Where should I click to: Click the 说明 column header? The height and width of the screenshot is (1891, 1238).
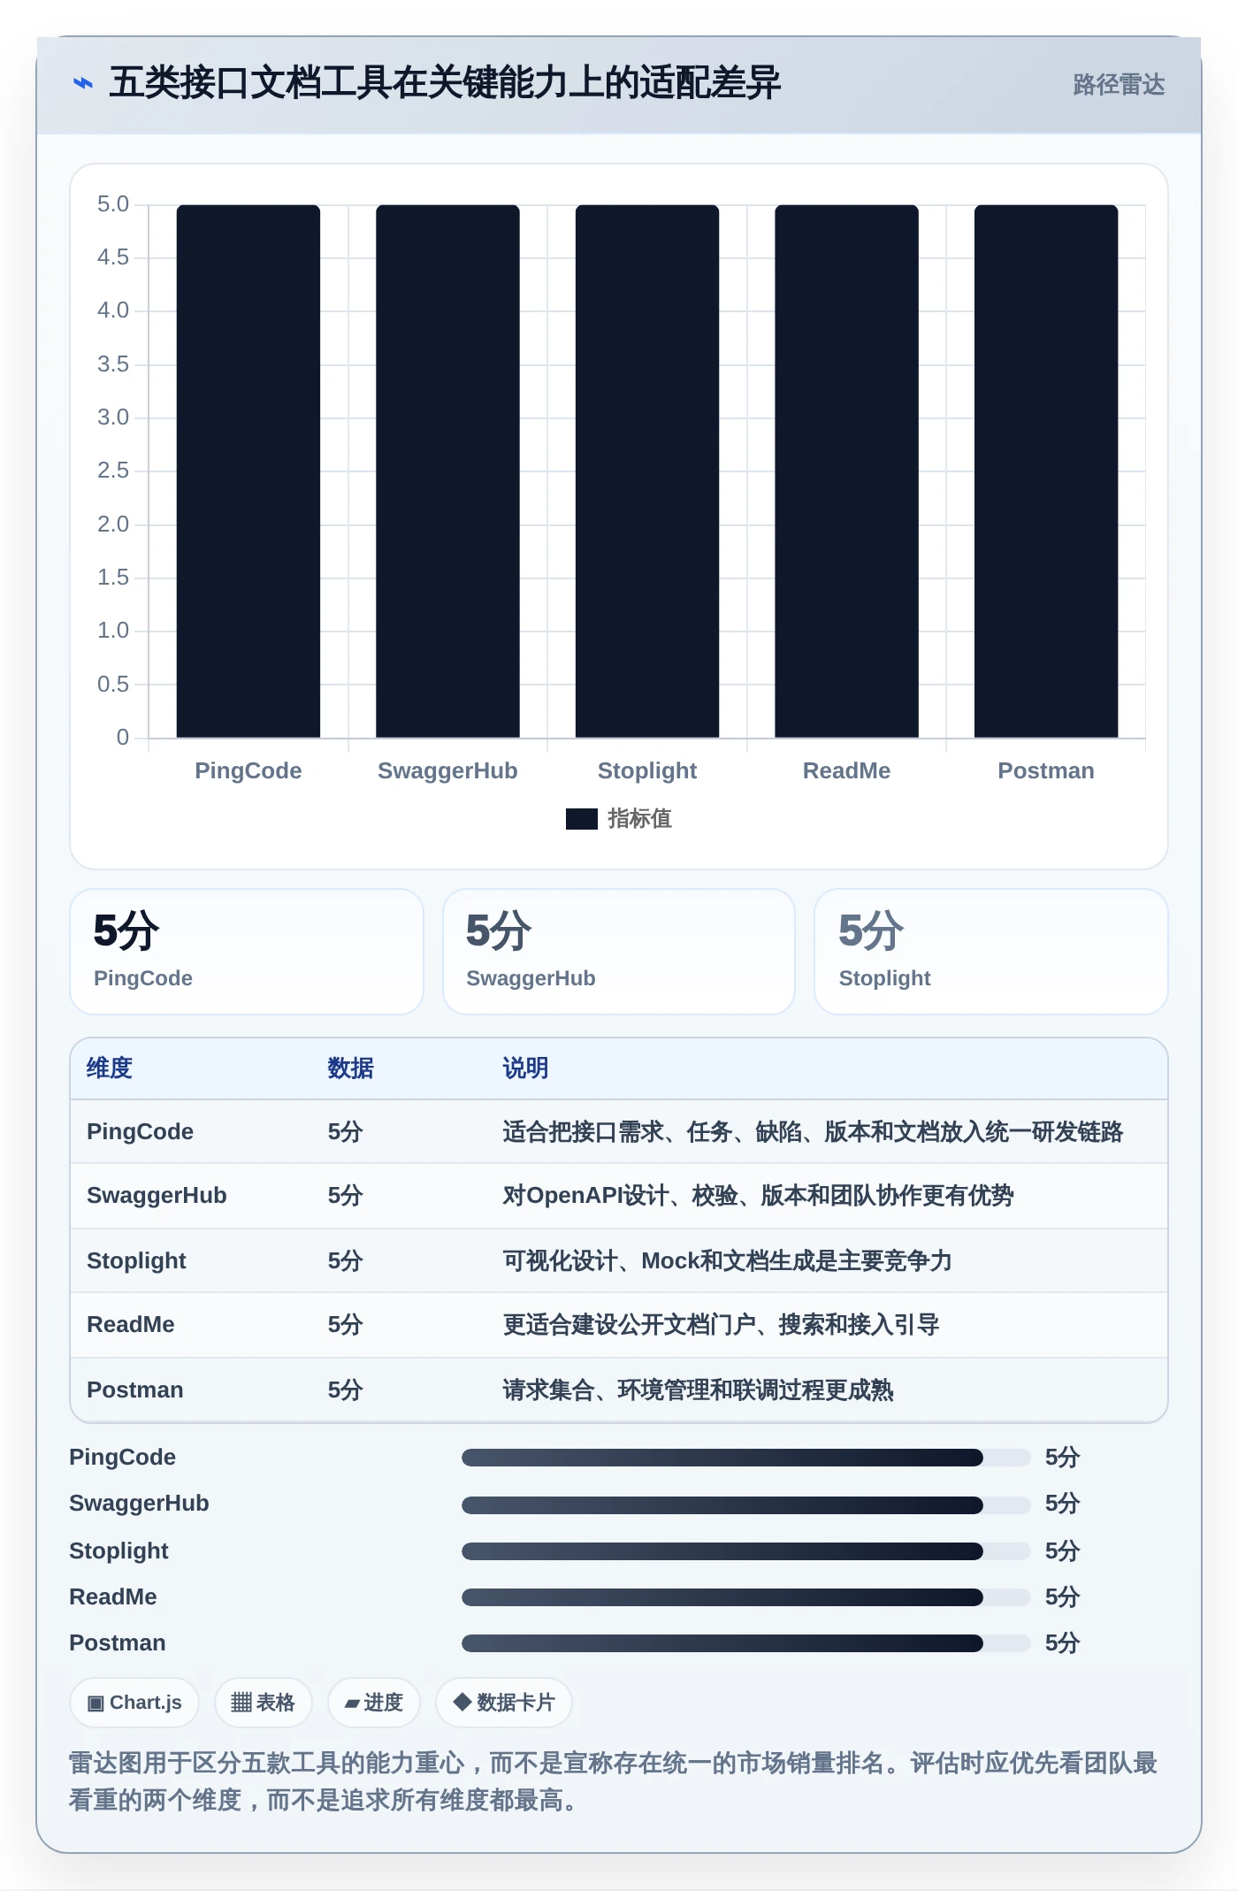coord(525,1068)
